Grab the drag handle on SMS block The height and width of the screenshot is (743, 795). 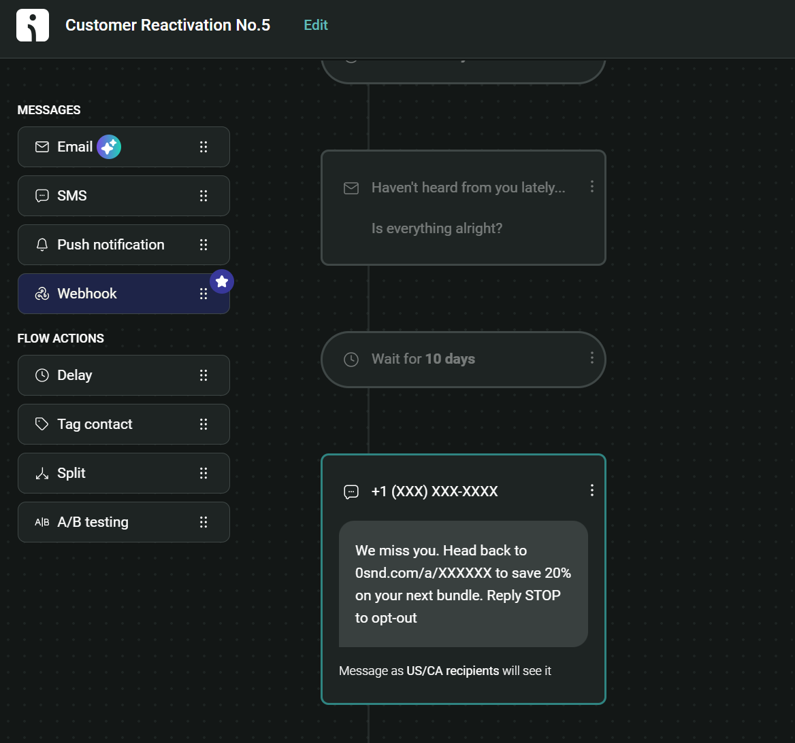click(x=204, y=196)
